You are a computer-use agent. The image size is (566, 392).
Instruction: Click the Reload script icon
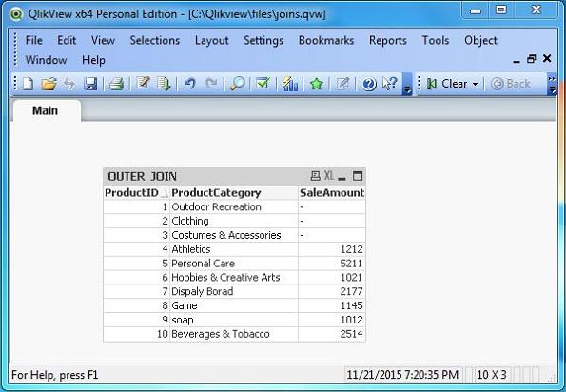[164, 84]
